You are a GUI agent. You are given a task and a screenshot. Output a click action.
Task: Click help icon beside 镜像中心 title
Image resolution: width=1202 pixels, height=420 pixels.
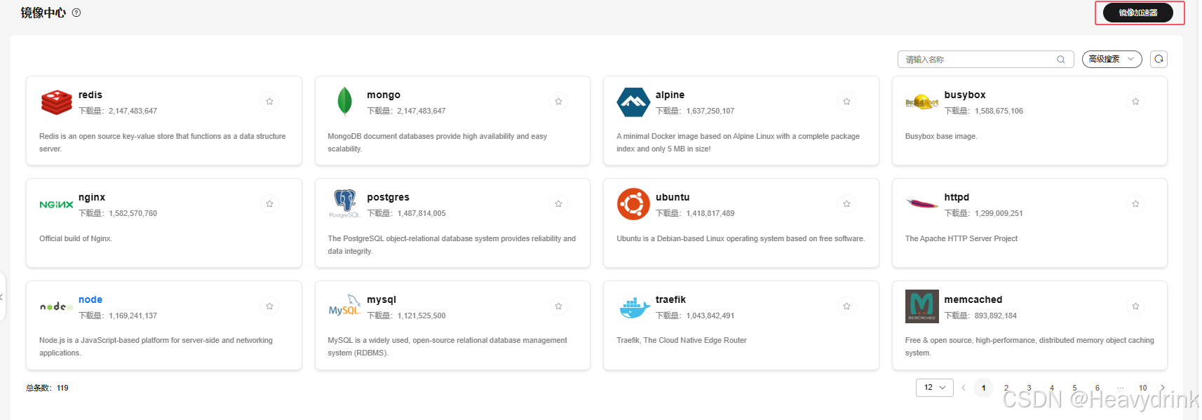point(76,13)
